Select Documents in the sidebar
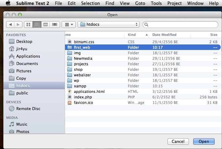Screen dimensions: 222x149 (x=34, y=63)
